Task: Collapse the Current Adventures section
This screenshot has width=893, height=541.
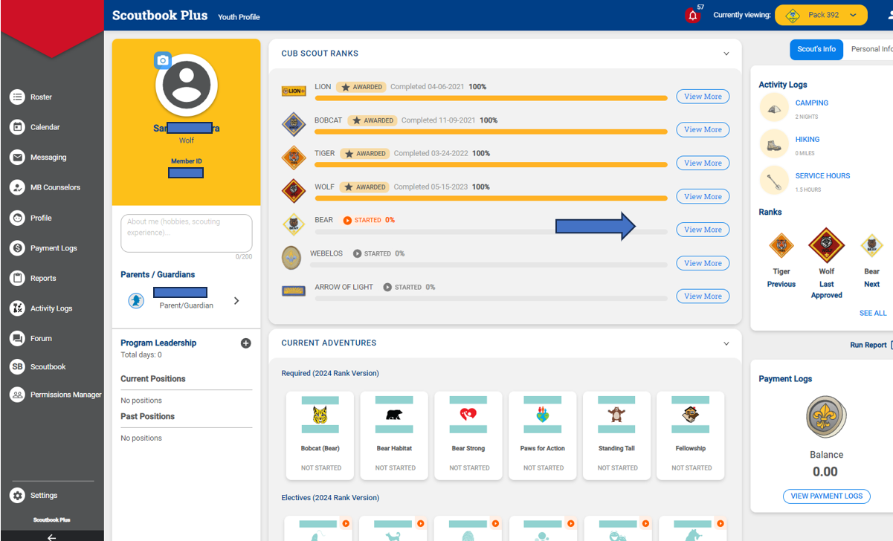Action: [x=726, y=343]
